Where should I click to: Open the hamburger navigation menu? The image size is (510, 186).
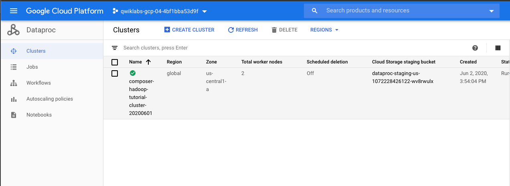[14, 11]
